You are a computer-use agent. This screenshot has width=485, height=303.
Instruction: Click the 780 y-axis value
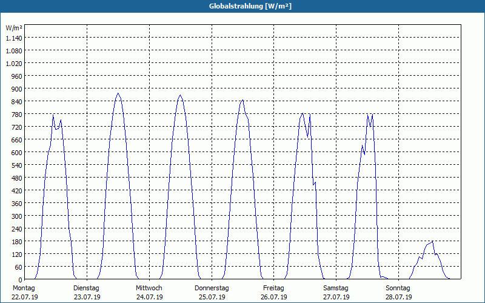pyautogui.click(x=17, y=115)
